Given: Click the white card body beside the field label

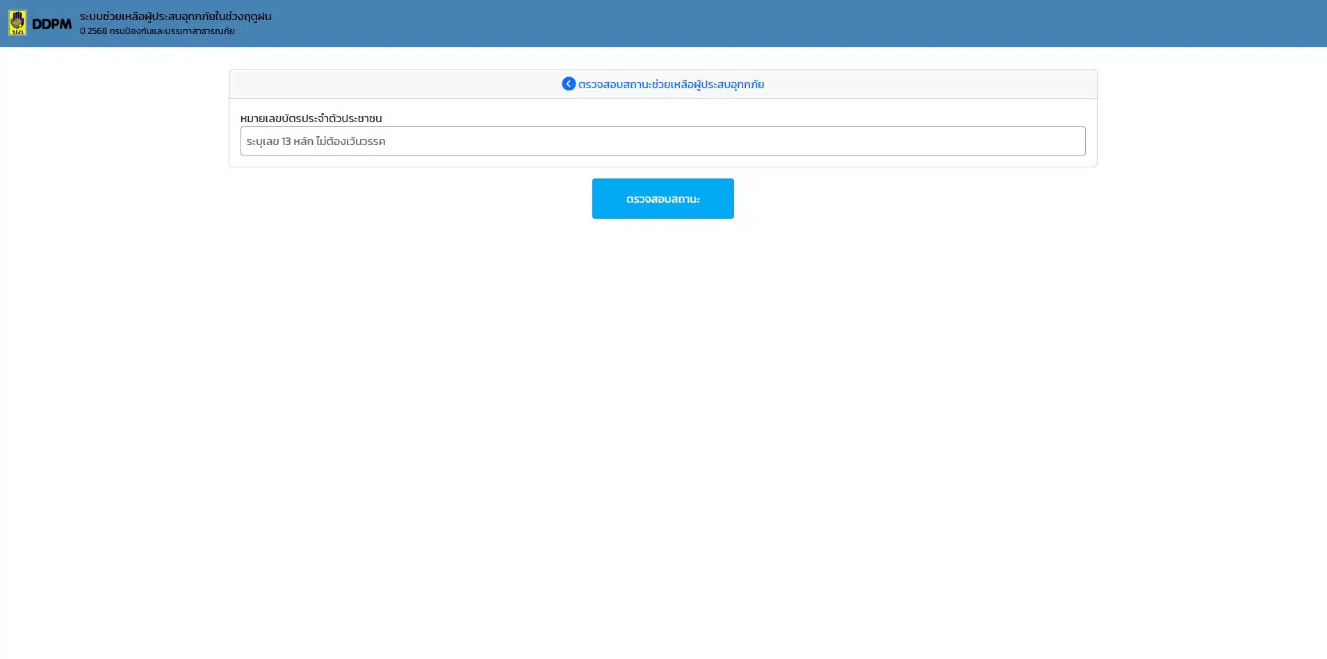Looking at the screenshot, I should point(695,115).
